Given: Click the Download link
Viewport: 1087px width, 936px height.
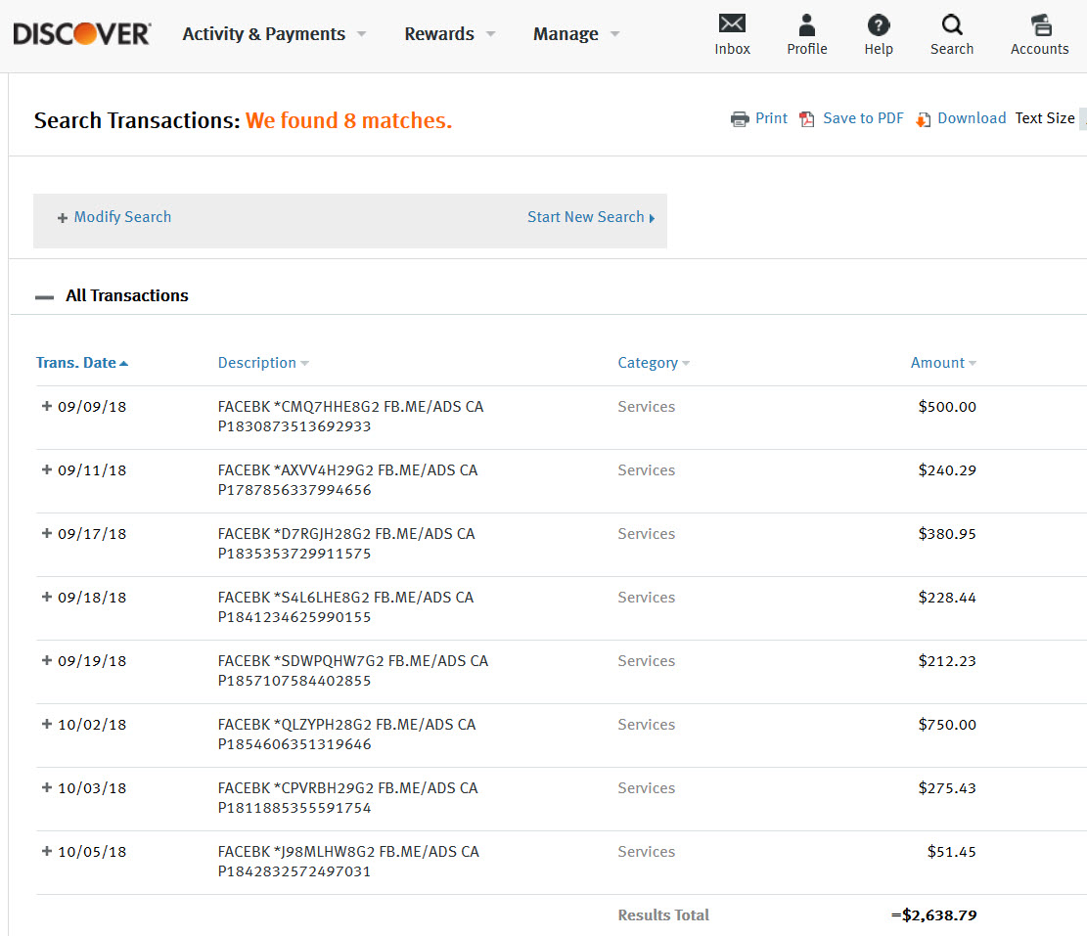Looking at the screenshot, I should tap(972, 118).
